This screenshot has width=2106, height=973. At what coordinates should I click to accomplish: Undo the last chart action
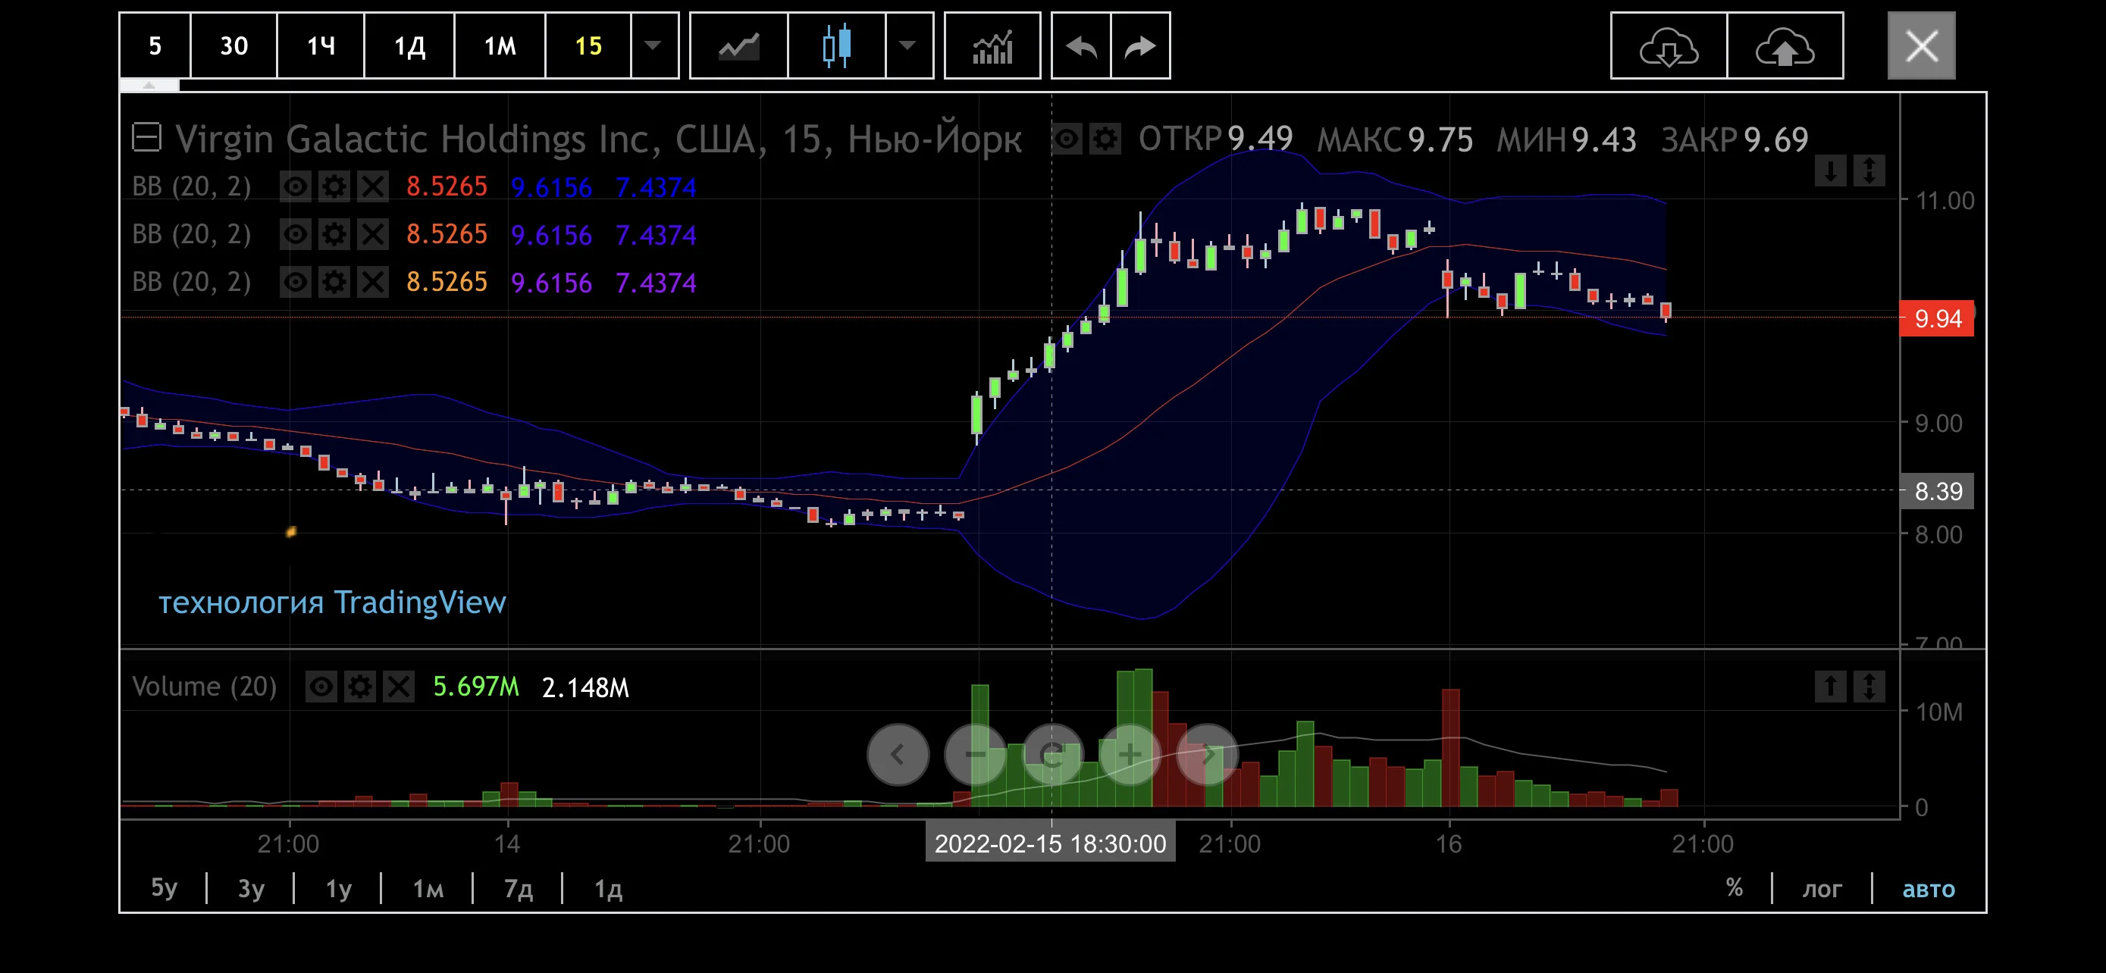click(x=1081, y=45)
